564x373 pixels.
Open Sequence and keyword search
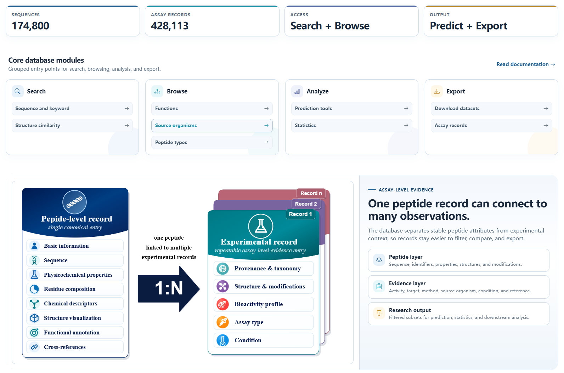tap(72, 109)
